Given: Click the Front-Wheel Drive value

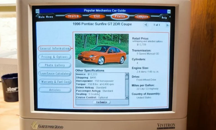Looking at the screenshot, I should pyautogui.click(x=146, y=80).
